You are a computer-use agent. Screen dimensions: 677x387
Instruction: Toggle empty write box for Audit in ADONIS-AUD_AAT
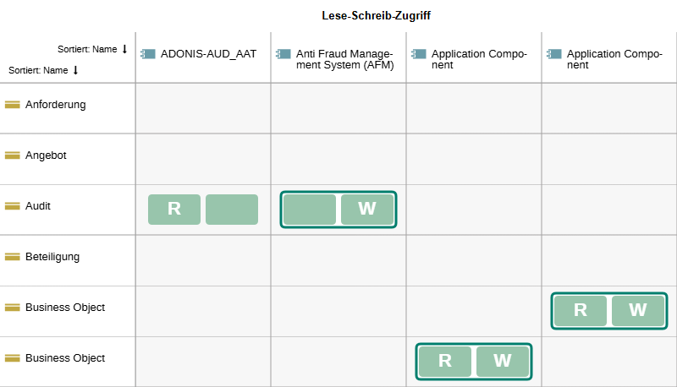232,210
